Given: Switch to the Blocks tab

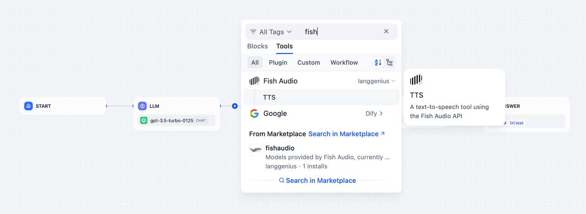Looking at the screenshot, I should 257,46.
